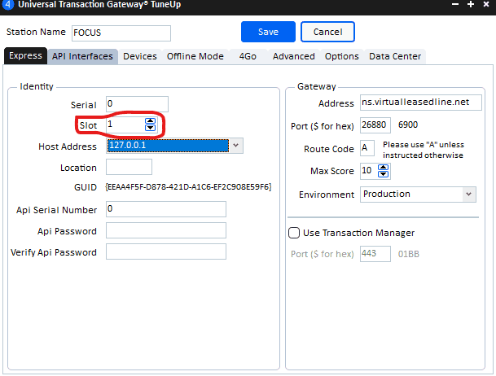The height and width of the screenshot is (376, 496).
Task: Open the Devices tab
Action: pyautogui.click(x=140, y=56)
